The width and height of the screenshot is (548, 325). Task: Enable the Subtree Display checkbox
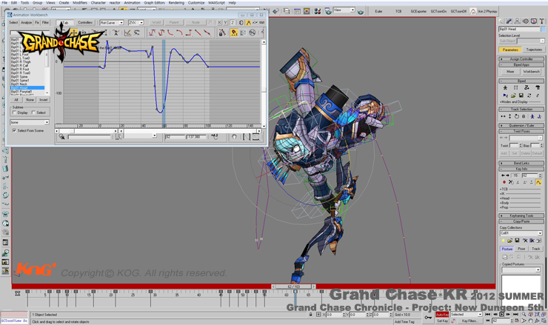(x=15, y=113)
